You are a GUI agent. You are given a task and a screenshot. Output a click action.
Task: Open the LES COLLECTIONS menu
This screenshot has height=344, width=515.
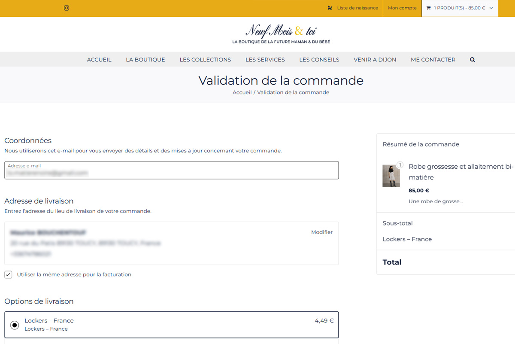click(x=205, y=60)
